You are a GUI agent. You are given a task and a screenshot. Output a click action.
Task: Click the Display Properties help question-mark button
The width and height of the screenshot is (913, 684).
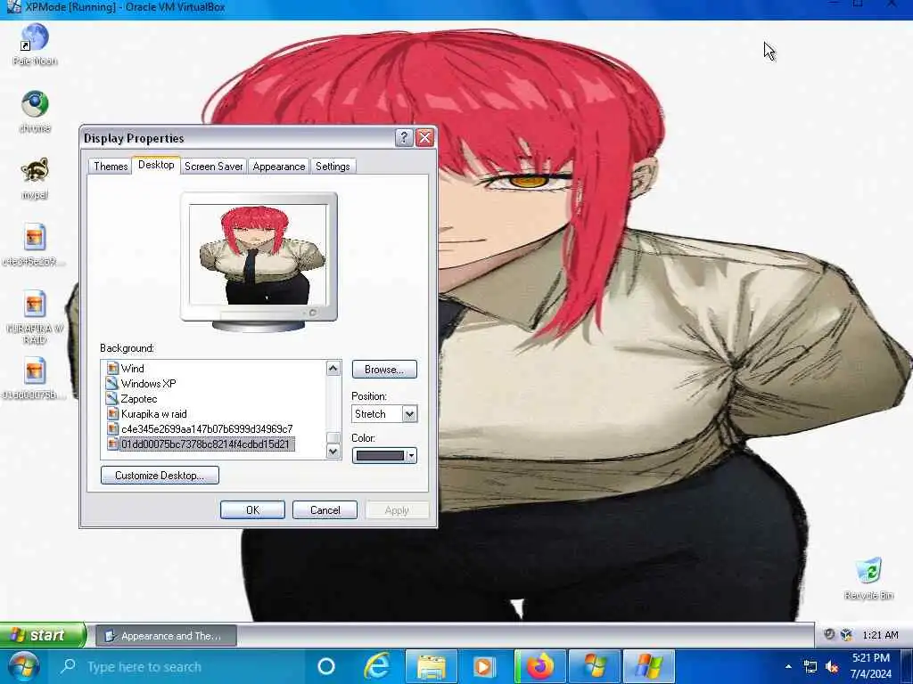coord(404,138)
